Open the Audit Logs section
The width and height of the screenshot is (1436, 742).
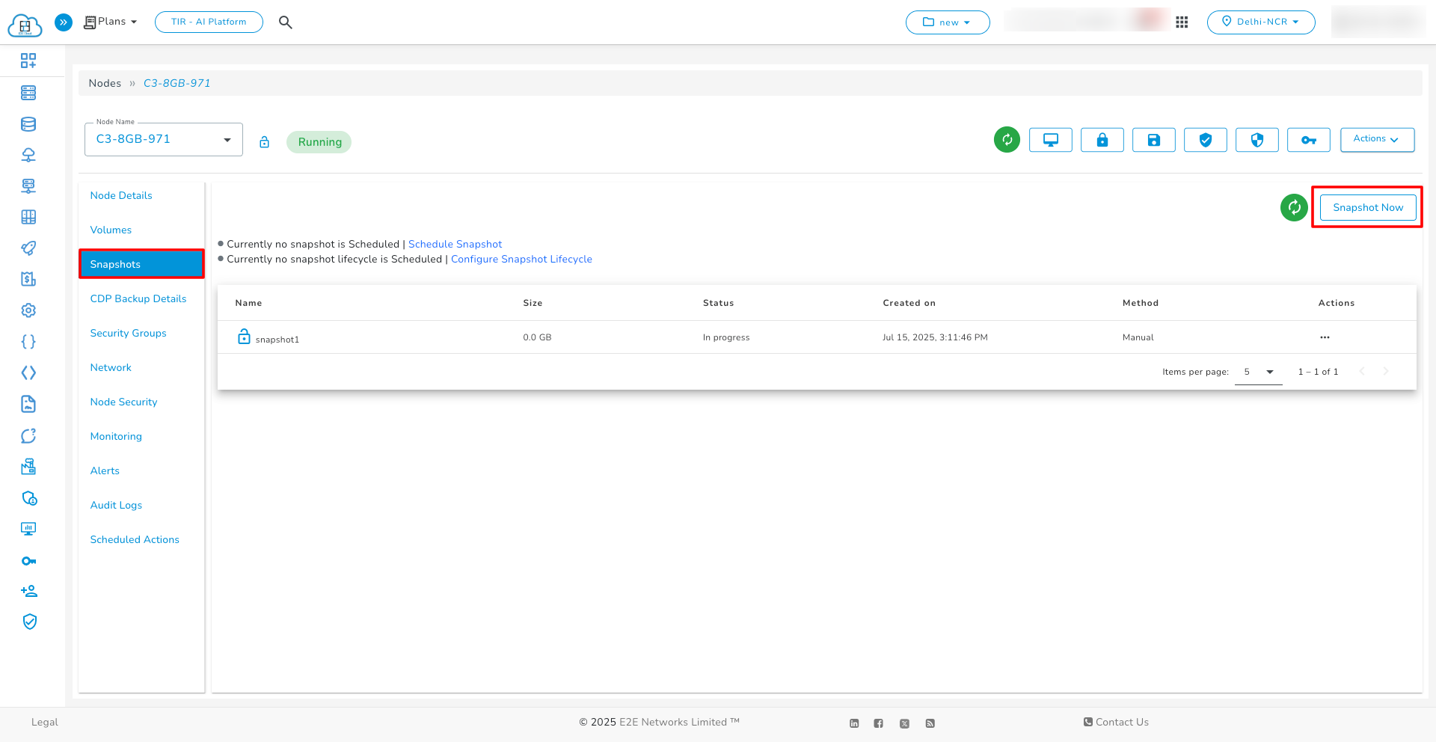(x=116, y=505)
